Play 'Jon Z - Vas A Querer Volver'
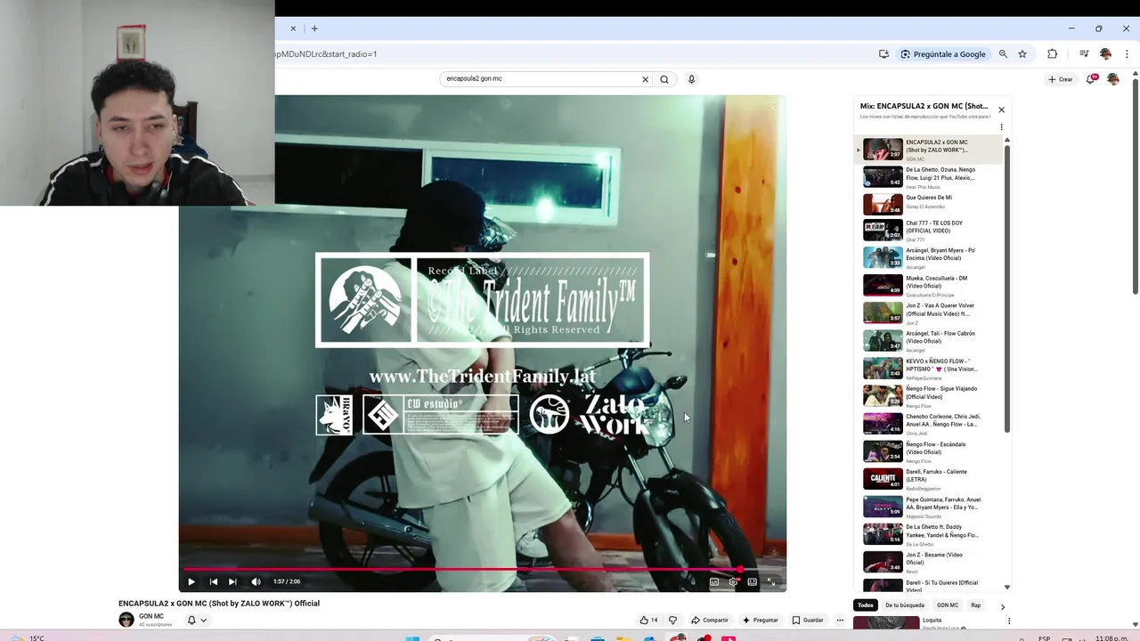Image resolution: width=1140 pixels, height=641 pixels. pyautogui.click(x=932, y=312)
